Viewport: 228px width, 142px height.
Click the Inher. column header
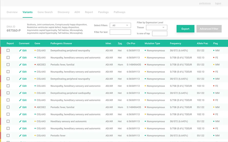108,43
